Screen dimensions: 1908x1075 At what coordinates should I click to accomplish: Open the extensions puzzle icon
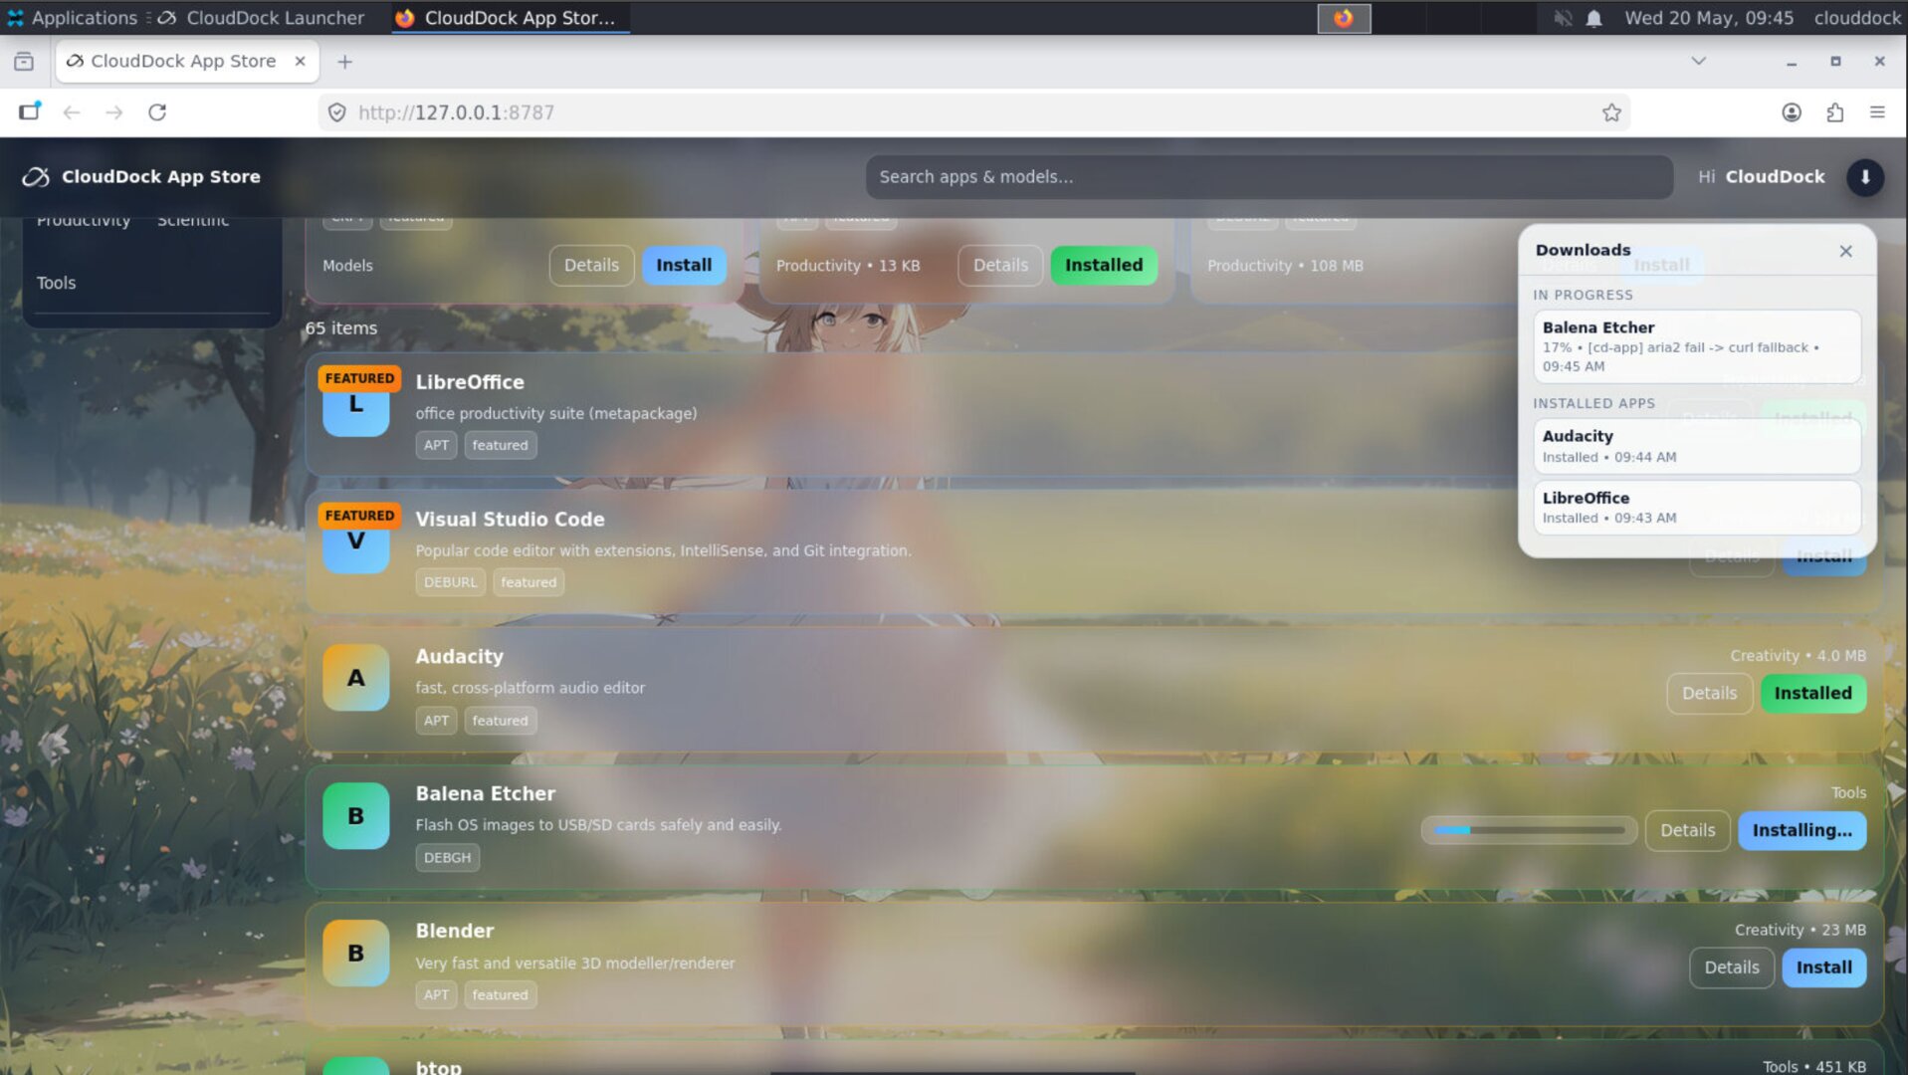click(1834, 112)
